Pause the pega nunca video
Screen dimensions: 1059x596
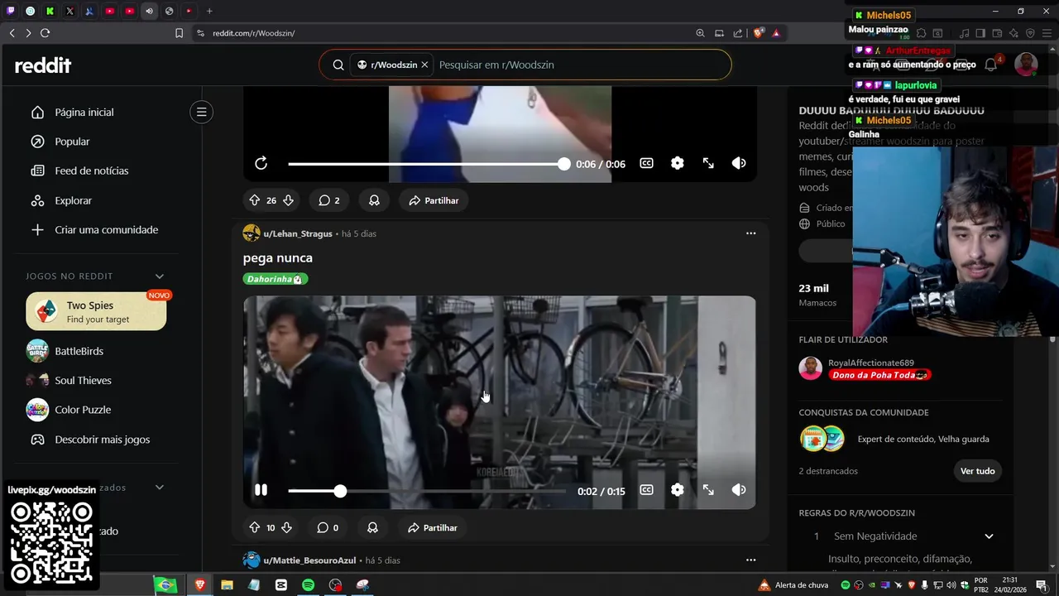(x=261, y=490)
